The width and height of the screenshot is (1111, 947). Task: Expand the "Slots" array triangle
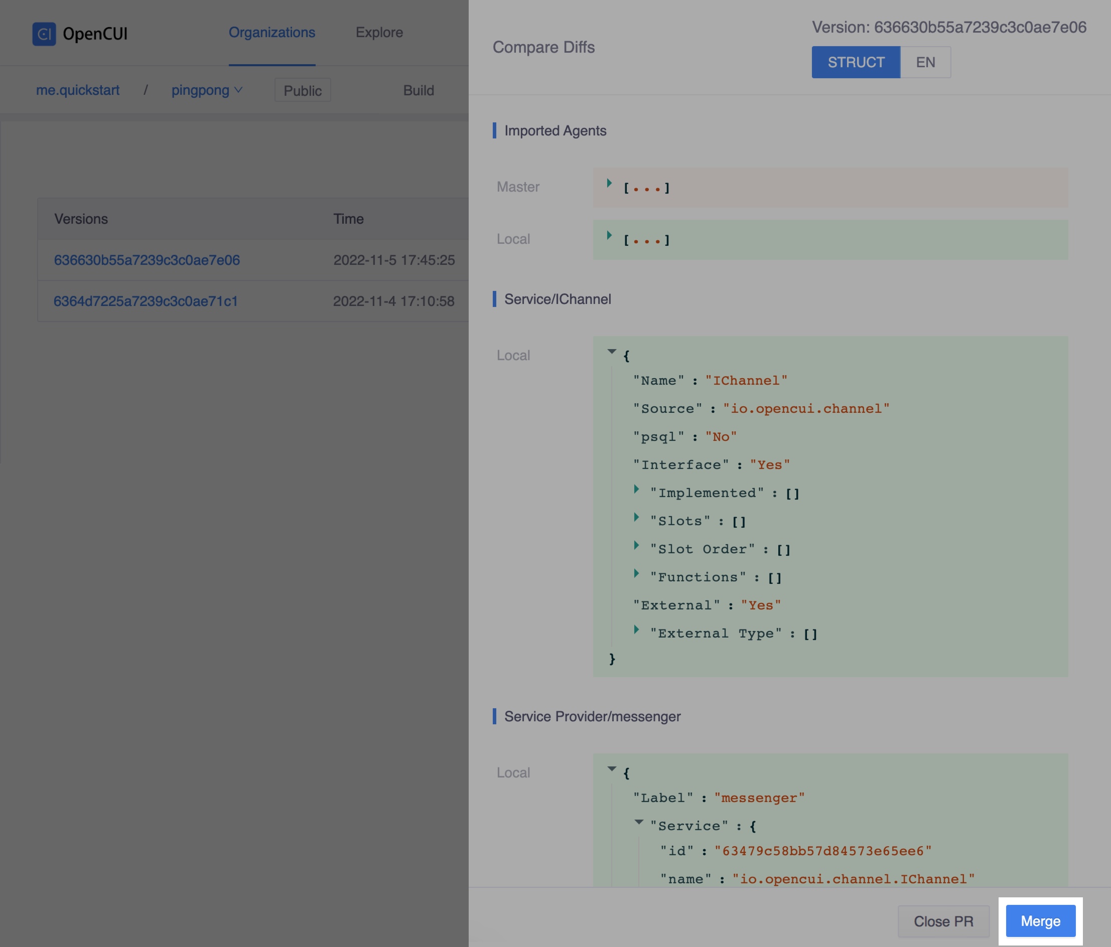(636, 517)
